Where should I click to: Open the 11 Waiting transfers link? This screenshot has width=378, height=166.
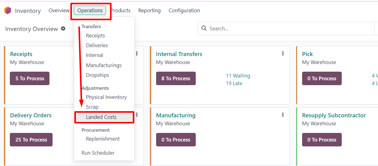(238, 76)
